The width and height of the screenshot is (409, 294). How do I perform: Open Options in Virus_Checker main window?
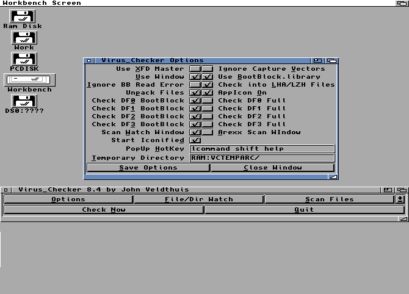point(68,199)
